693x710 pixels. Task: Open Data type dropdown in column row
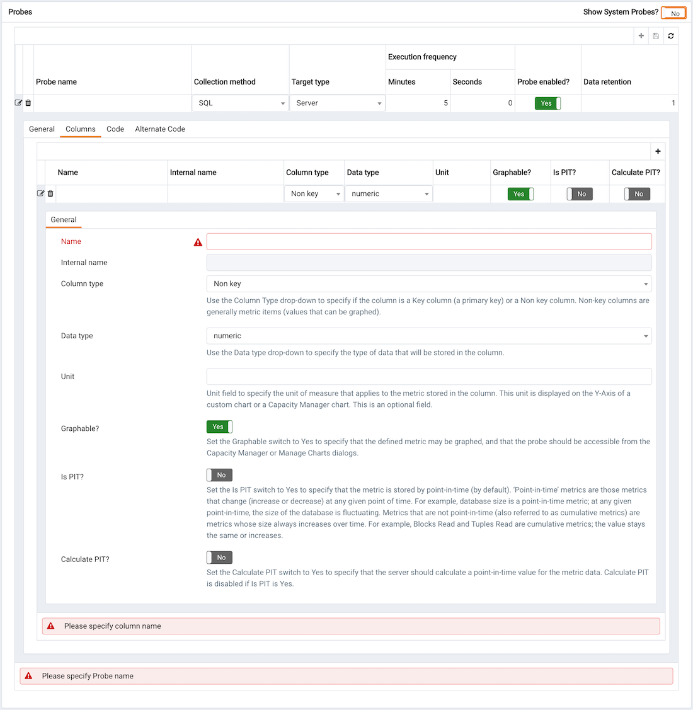tap(389, 194)
